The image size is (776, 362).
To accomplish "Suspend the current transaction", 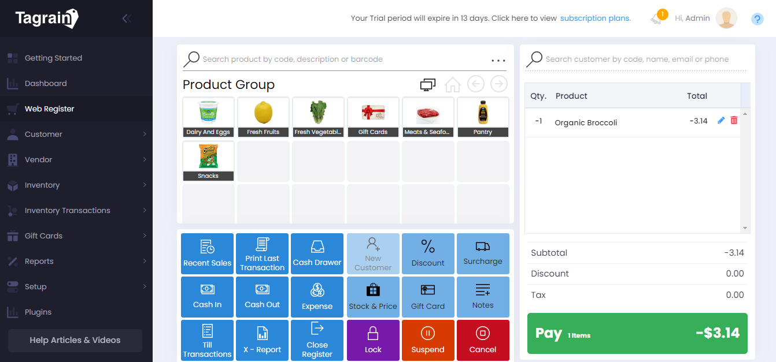I will (x=428, y=340).
